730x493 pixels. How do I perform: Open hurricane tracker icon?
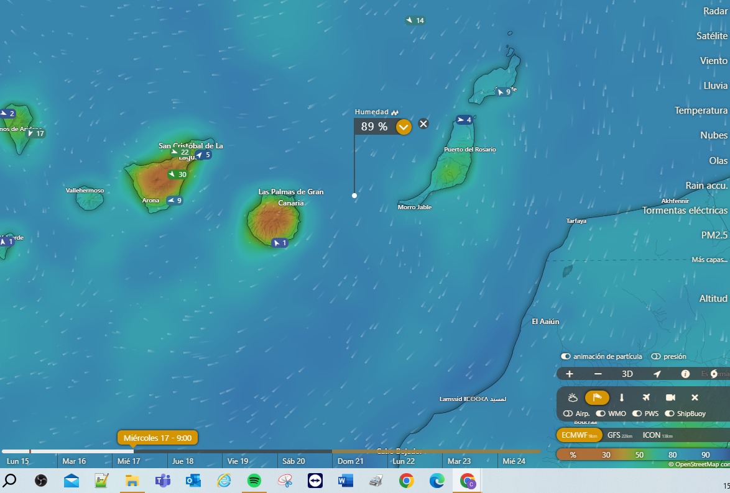[x=714, y=374]
